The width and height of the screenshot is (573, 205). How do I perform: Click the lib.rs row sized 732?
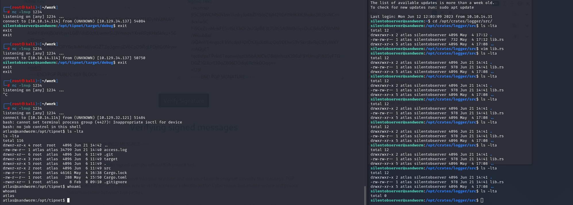437,40
